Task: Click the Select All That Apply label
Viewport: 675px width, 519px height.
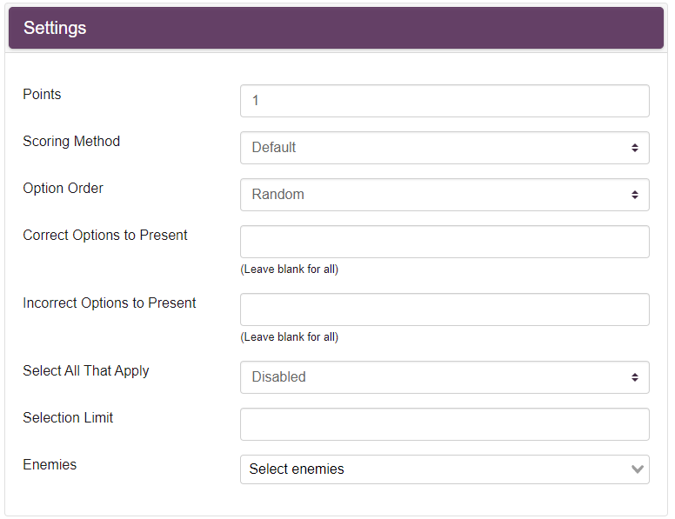Action: pyautogui.click(x=85, y=371)
